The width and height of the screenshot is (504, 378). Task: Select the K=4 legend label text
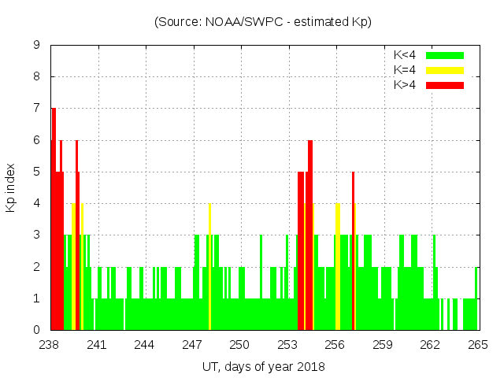(406, 70)
